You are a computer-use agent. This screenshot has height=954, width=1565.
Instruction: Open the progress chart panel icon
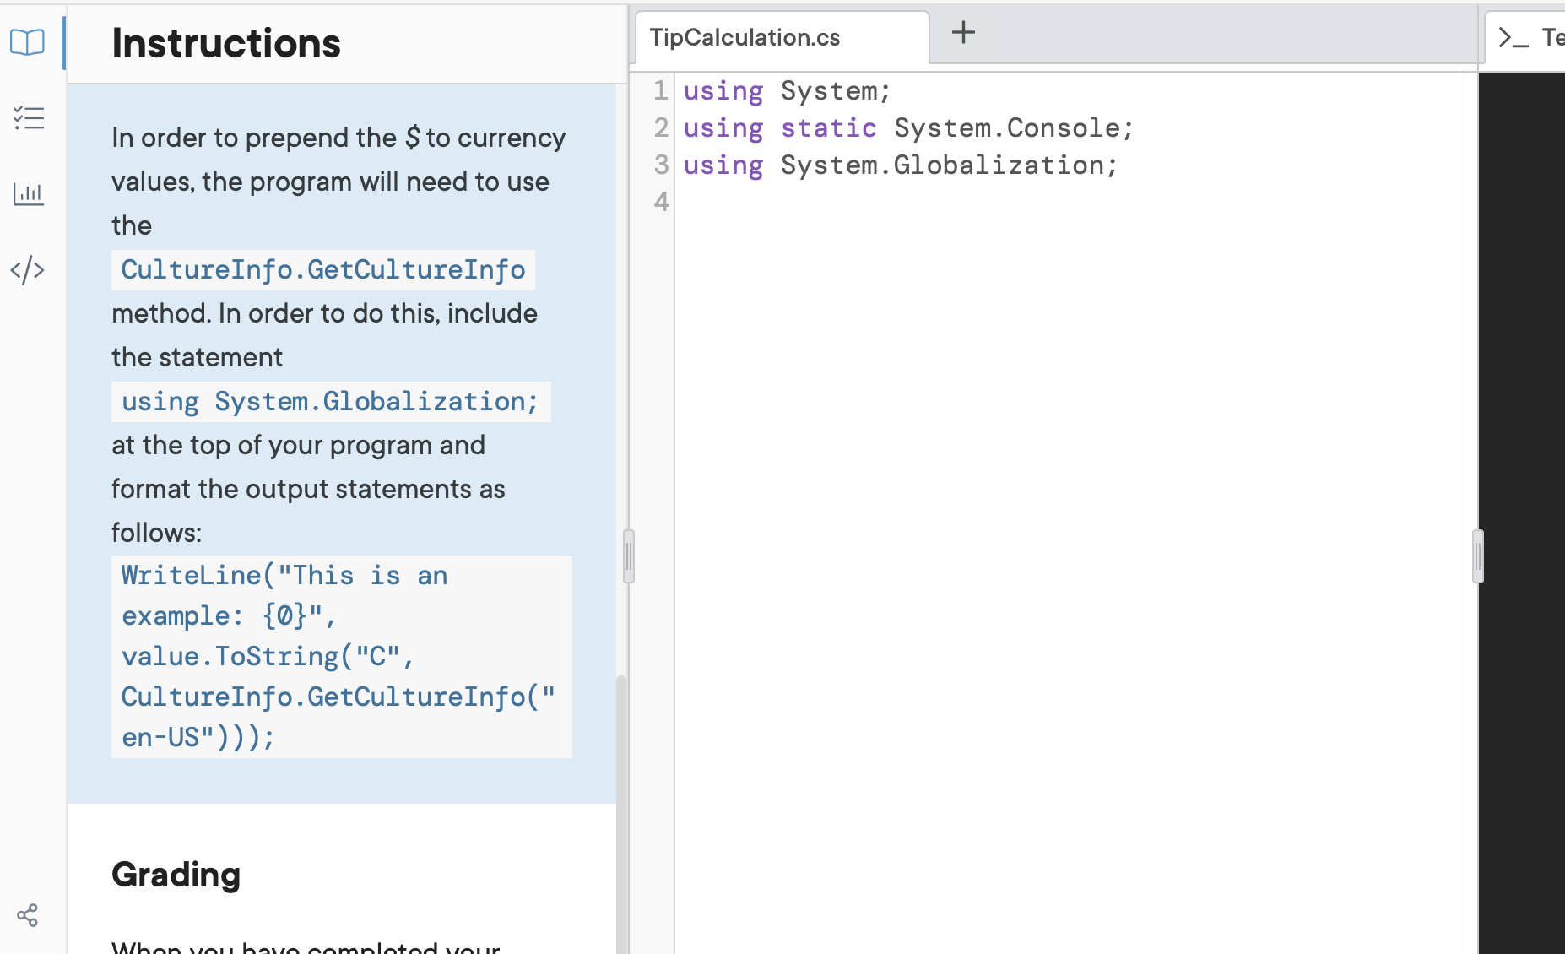[28, 193]
